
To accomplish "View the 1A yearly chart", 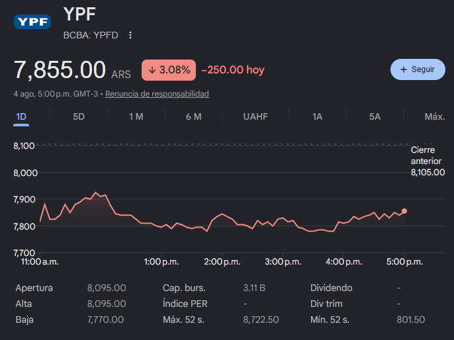I will point(318,116).
